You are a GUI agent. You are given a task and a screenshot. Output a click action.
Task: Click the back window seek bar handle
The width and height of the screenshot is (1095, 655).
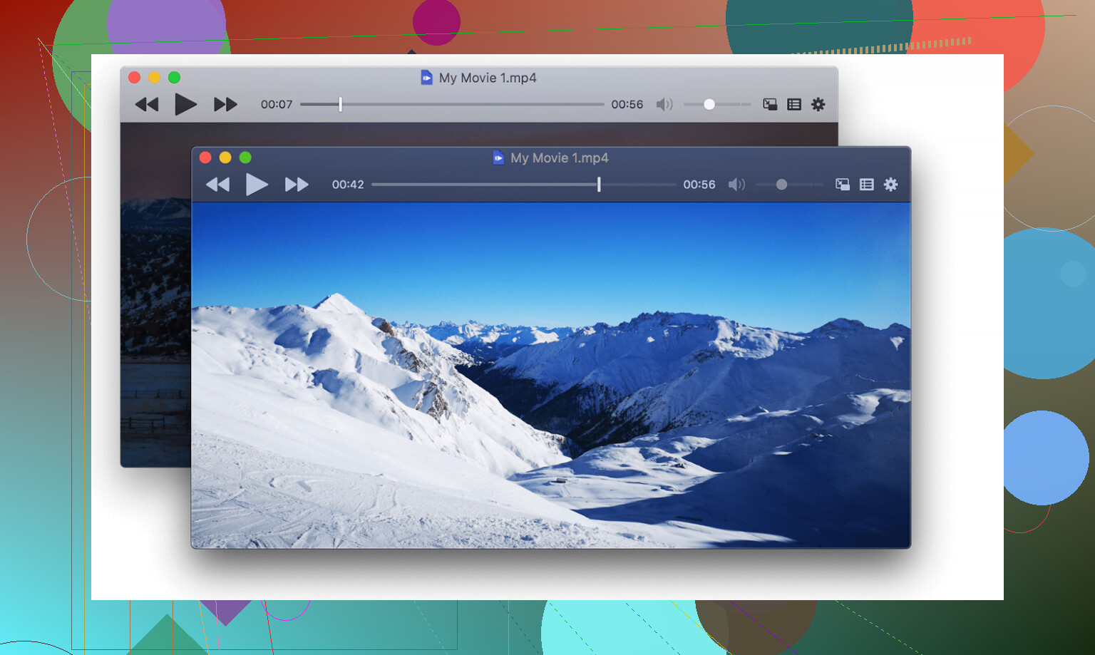point(340,105)
